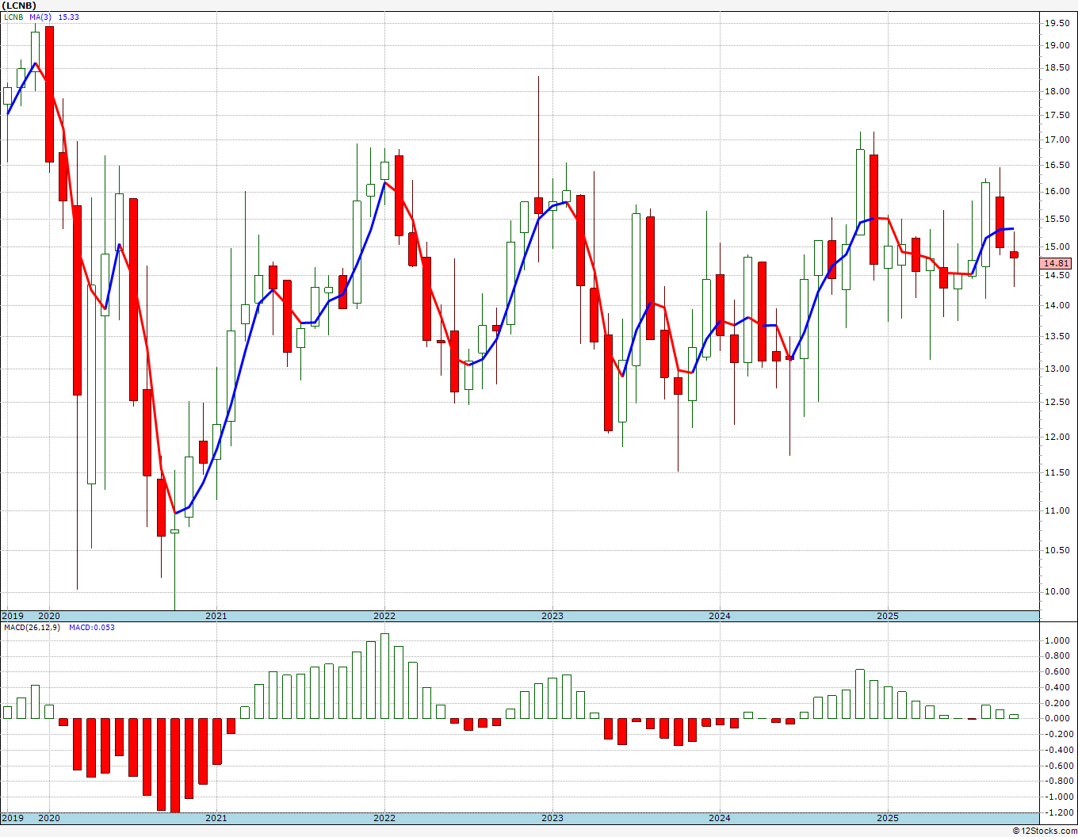Click the 17.50 price axis label
Image resolution: width=1078 pixels, height=837 pixels.
tap(1057, 116)
